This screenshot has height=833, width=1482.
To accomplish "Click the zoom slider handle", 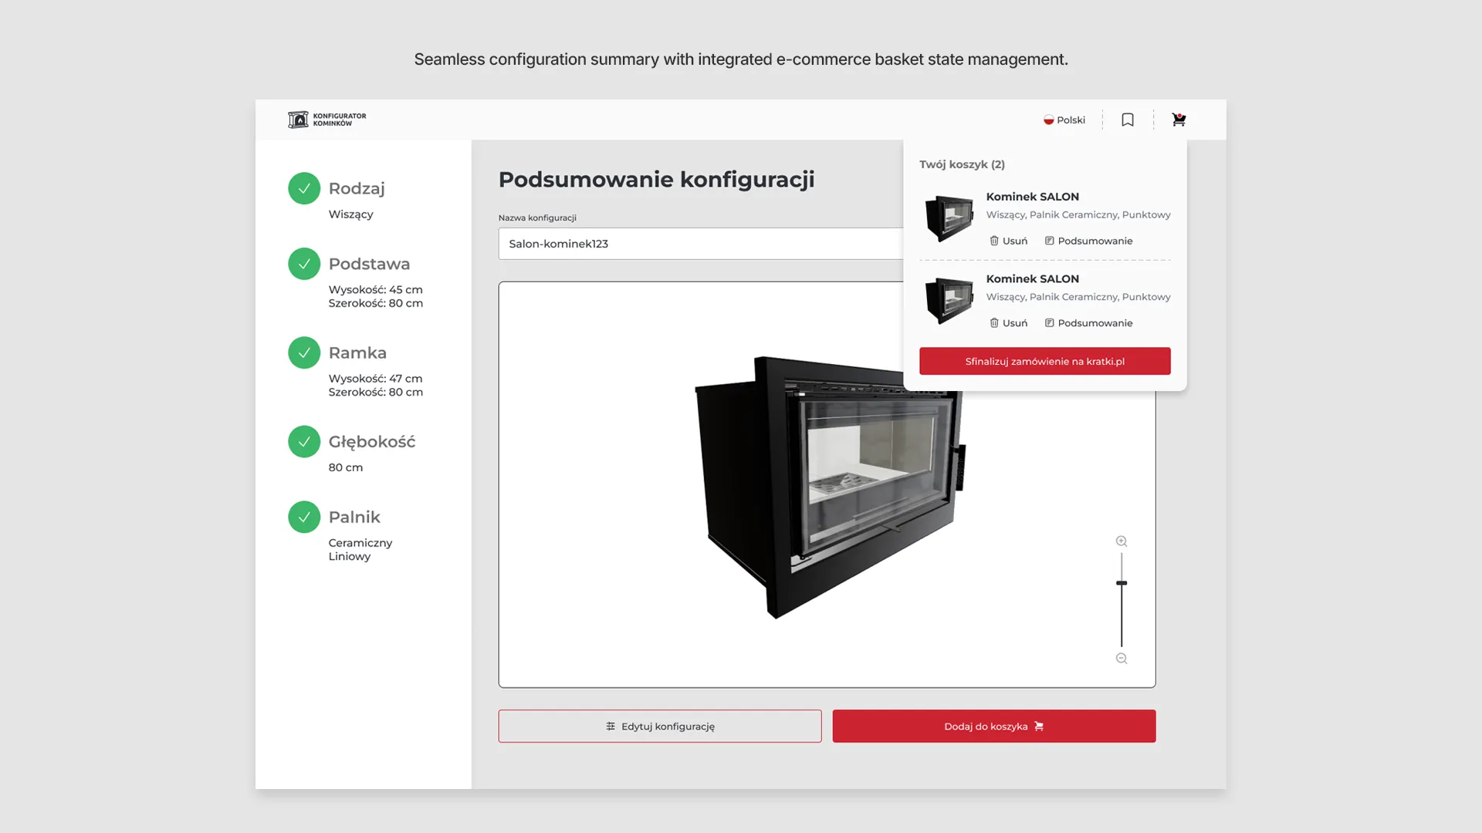I will pyautogui.click(x=1122, y=583).
